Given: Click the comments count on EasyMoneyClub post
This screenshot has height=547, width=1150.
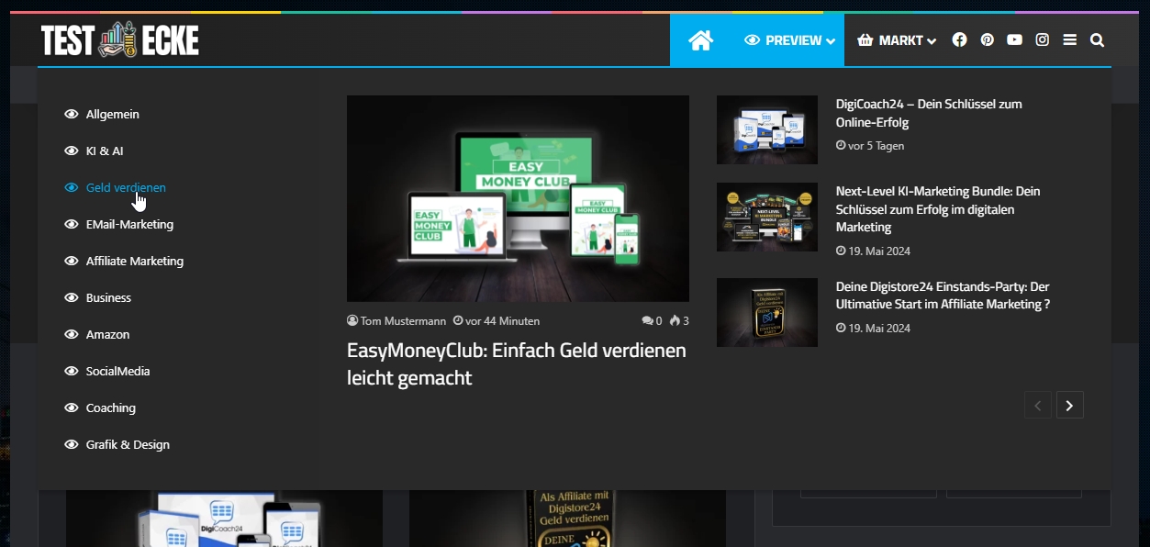Looking at the screenshot, I should 652,321.
